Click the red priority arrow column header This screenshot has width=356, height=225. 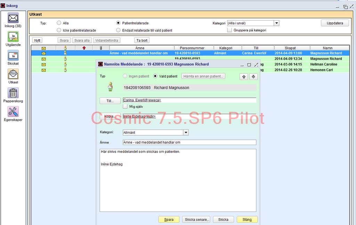tap(84, 48)
